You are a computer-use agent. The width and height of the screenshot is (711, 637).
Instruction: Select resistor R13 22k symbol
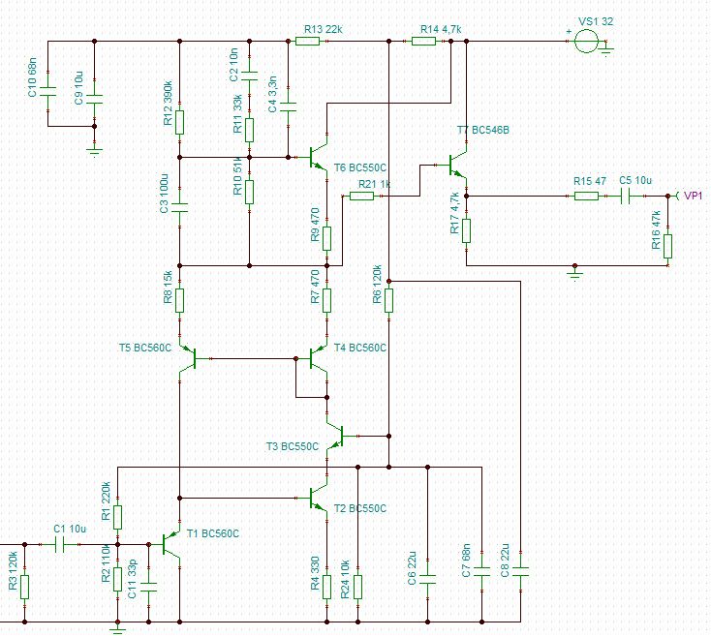307,42
